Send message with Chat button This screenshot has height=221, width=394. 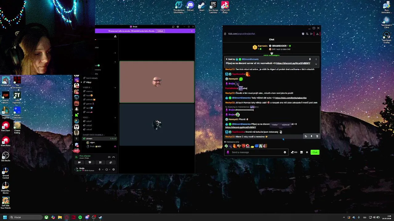(315, 152)
